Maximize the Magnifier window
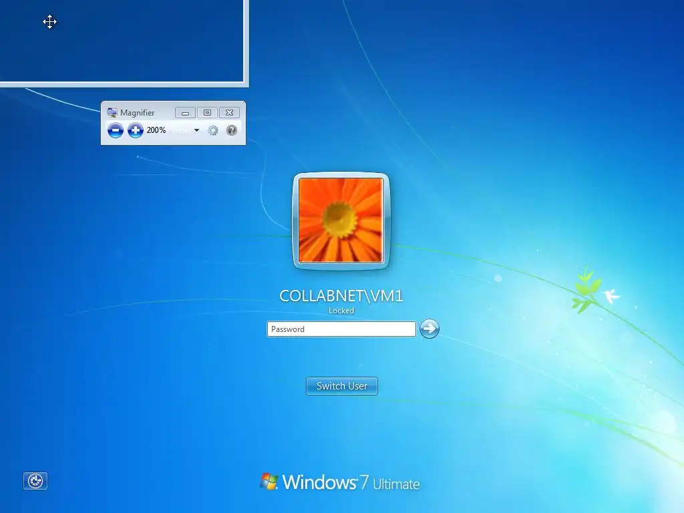The image size is (684, 513). 207,113
